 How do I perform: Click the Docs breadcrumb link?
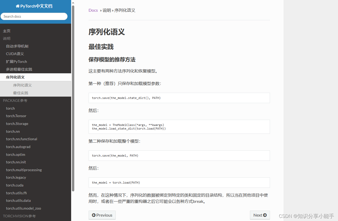(93, 10)
